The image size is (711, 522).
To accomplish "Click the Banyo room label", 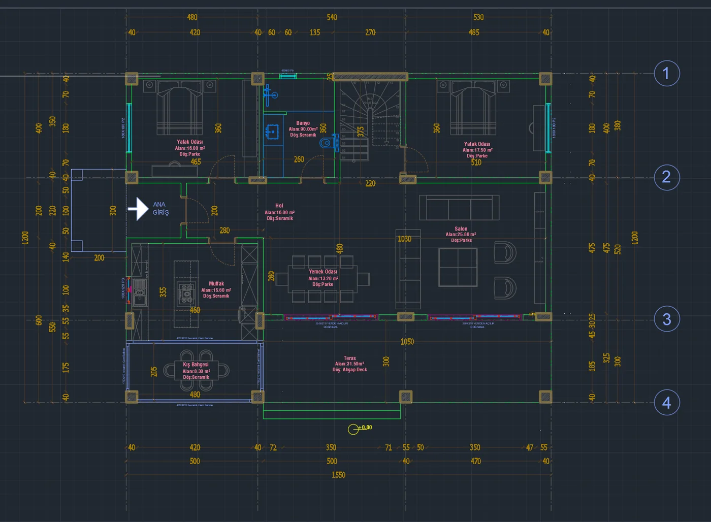I will [x=303, y=129].
